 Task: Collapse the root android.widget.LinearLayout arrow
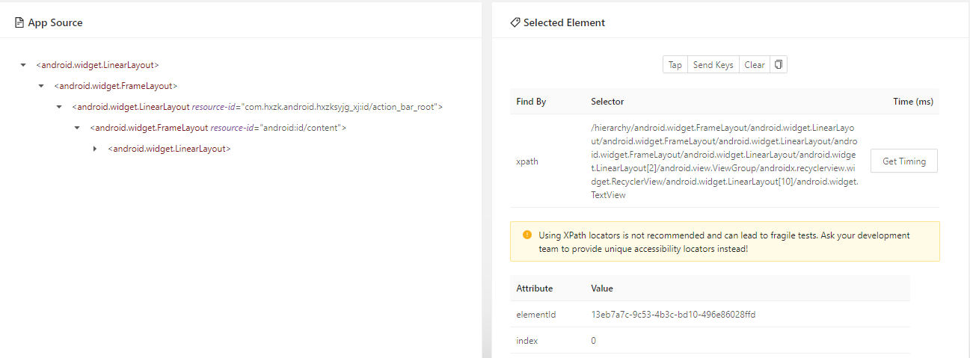(23, 65)
